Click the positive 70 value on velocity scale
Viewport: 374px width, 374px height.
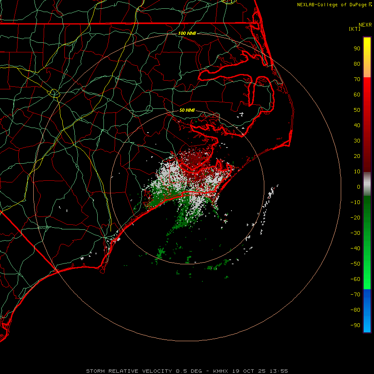click(357, 79)
